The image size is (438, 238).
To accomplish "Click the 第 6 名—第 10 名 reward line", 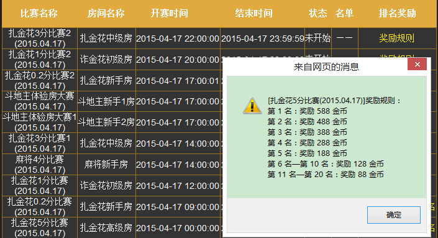I will (x=326, y=164).
